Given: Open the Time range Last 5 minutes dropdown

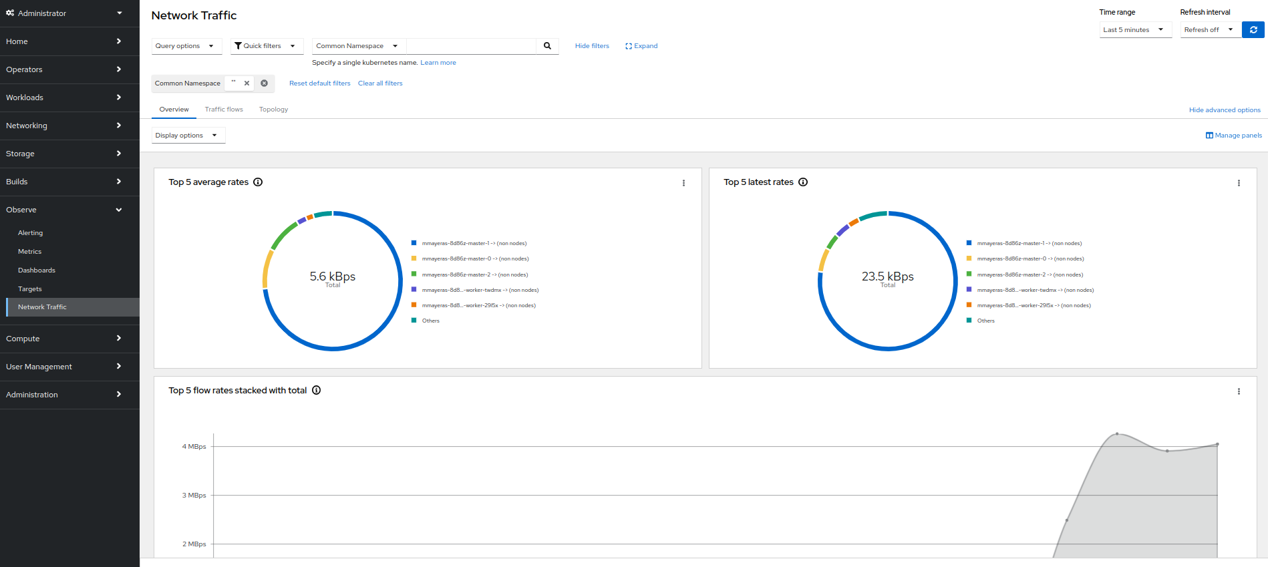Looking at the screenshot, I should 1134,30.
